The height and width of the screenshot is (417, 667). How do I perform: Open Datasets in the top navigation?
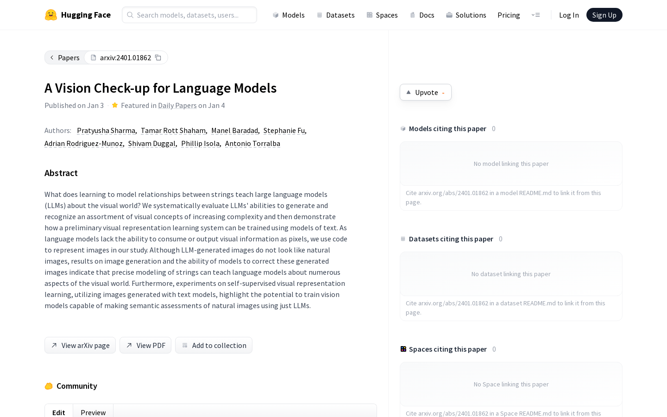[x=335, y=15]
